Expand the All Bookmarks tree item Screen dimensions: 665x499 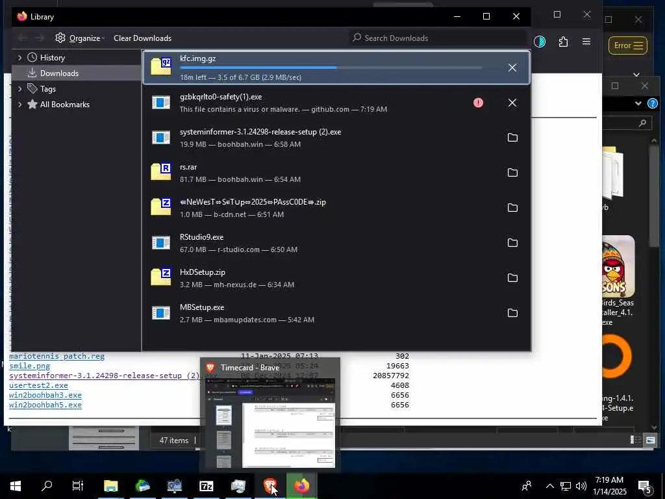click(x=19, y=105)
